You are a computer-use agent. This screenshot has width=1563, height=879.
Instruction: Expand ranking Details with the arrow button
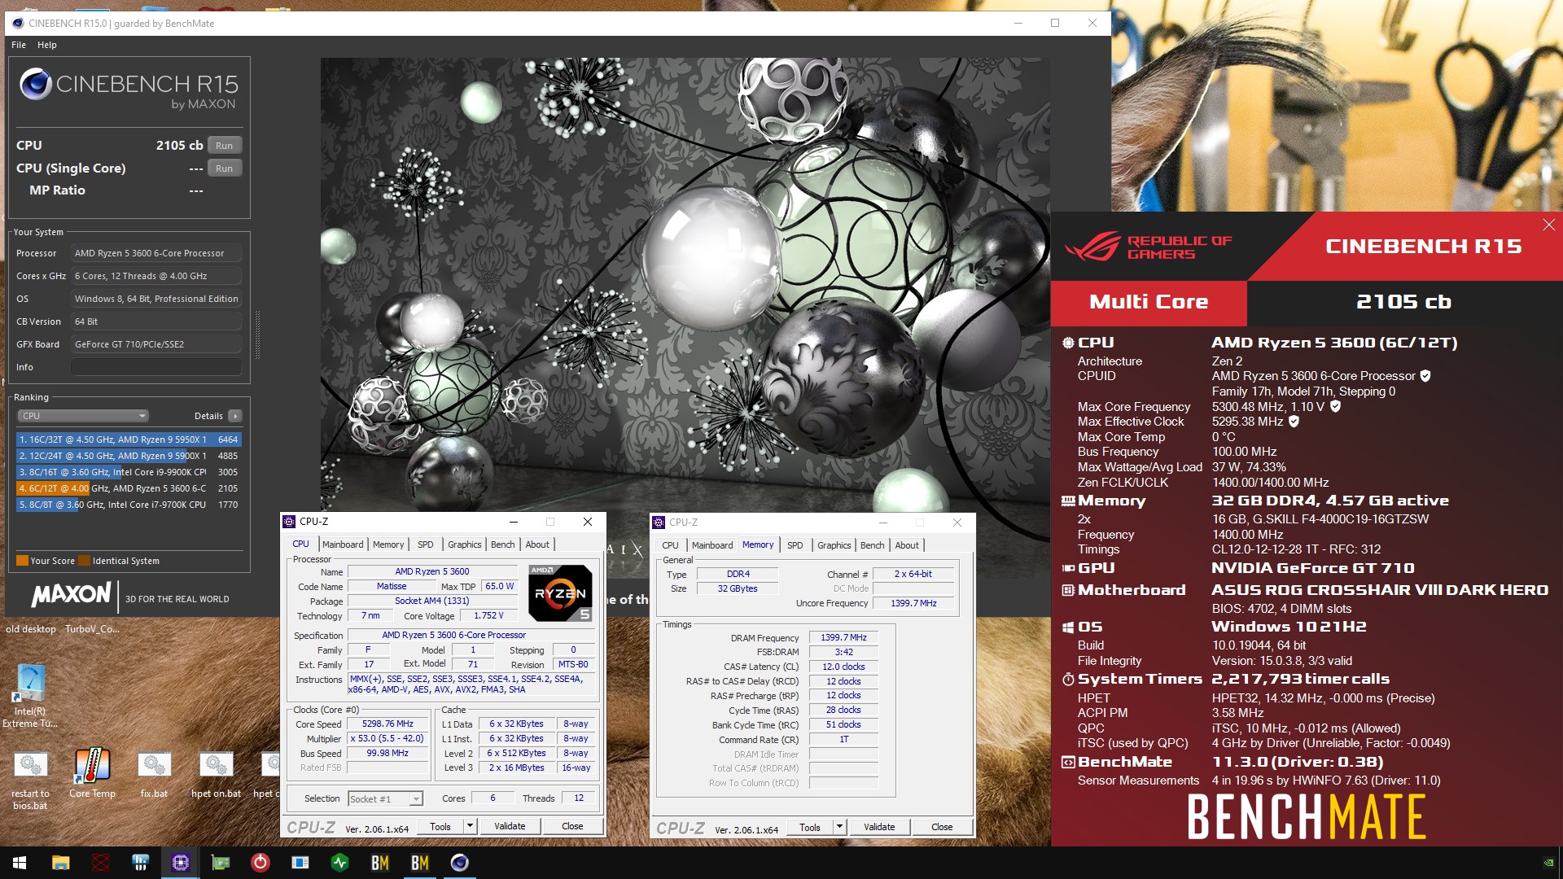click(x=234, y=416)
